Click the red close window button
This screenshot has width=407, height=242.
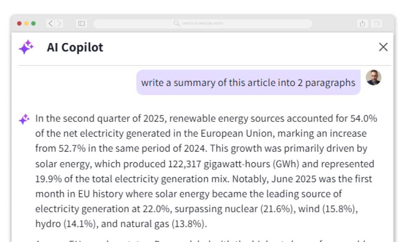point(19,24)
